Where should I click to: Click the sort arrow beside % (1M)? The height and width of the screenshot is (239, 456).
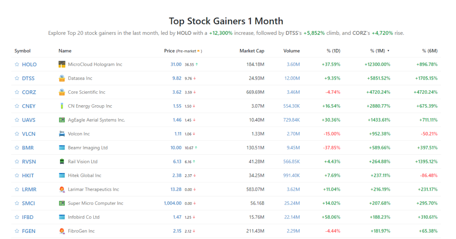pyautogui.click(x=388, y=51)
